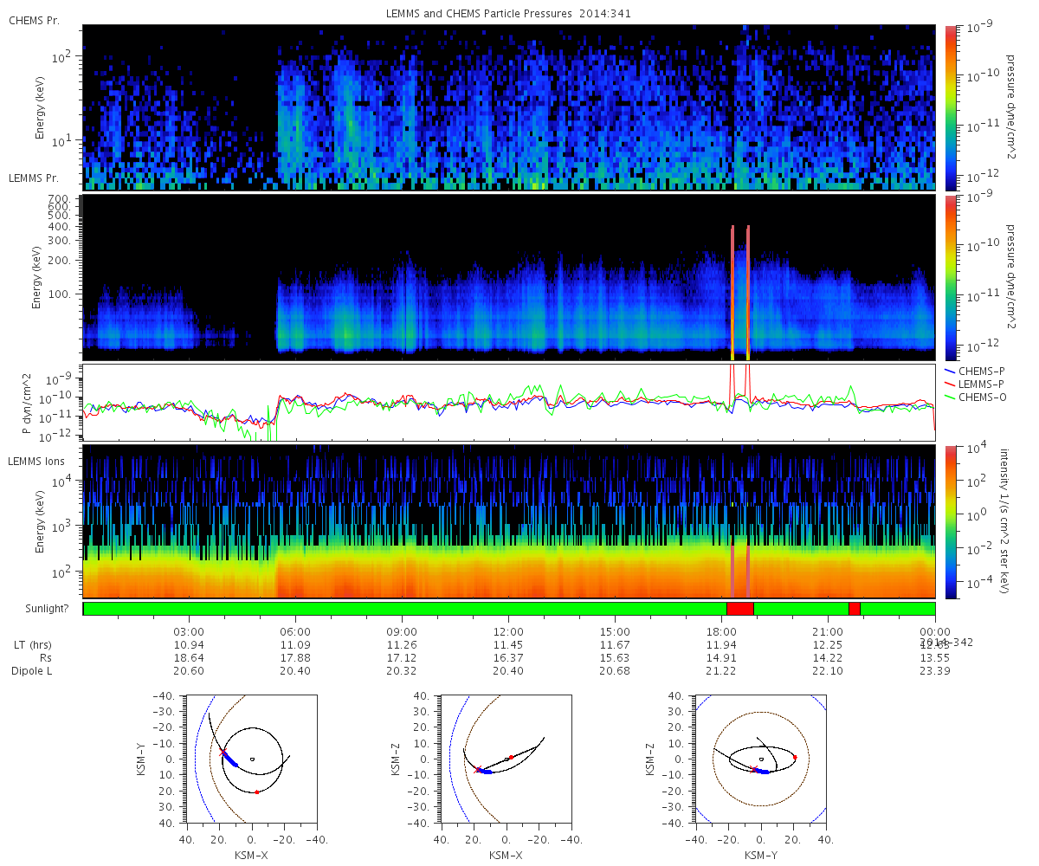Select the "LT (hrs)" row label
Viewport: 1039px width, 866px height.
[34, 645]
